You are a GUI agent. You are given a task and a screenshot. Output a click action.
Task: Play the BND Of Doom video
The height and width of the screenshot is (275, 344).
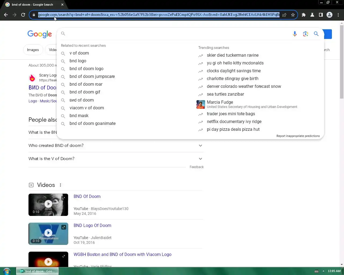coord(48,205)
